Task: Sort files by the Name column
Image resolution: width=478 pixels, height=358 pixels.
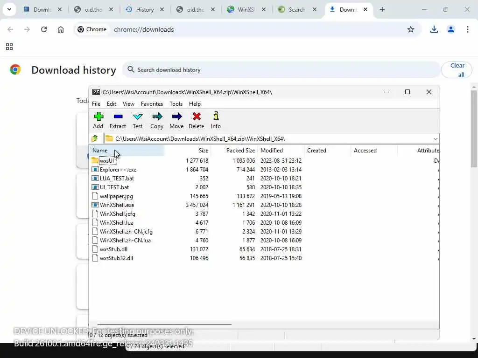Action: pyautogui.click(x=127, y=151)
